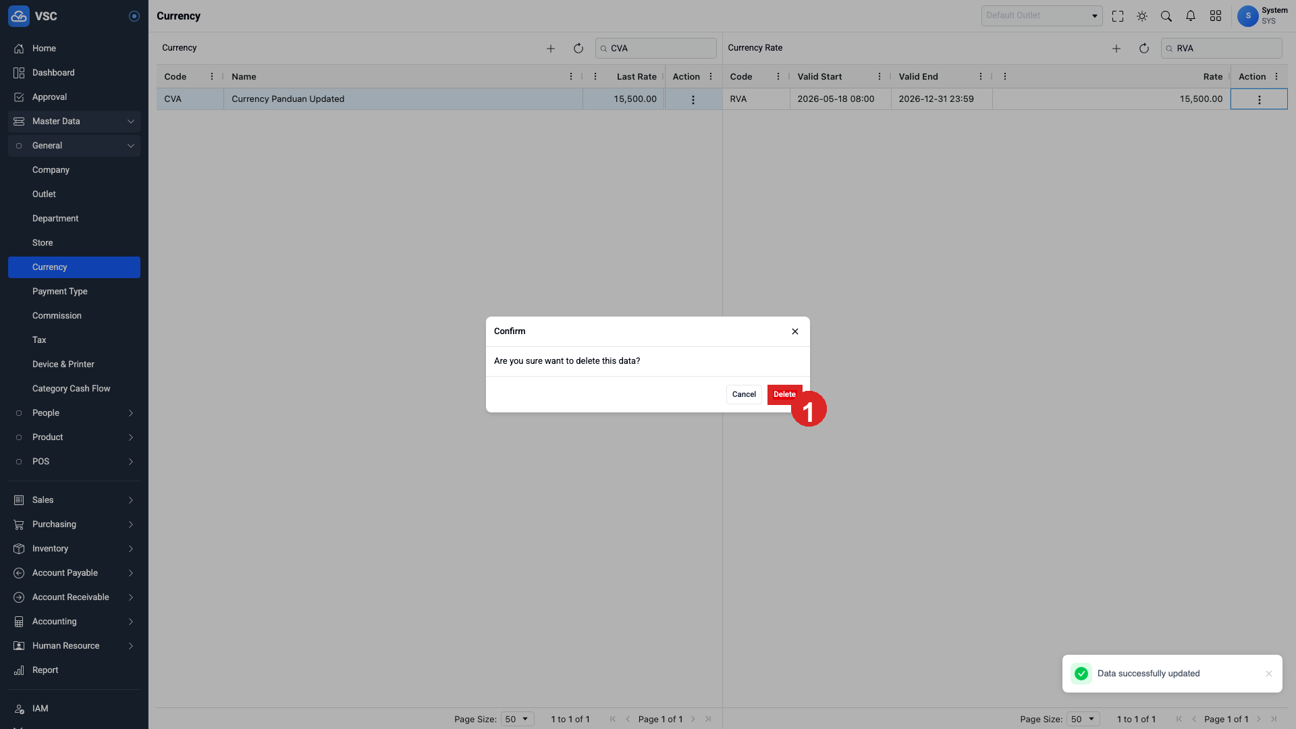Expand the POS submenu
This screenshot has height=729, width=1296.
click(74, 462)
